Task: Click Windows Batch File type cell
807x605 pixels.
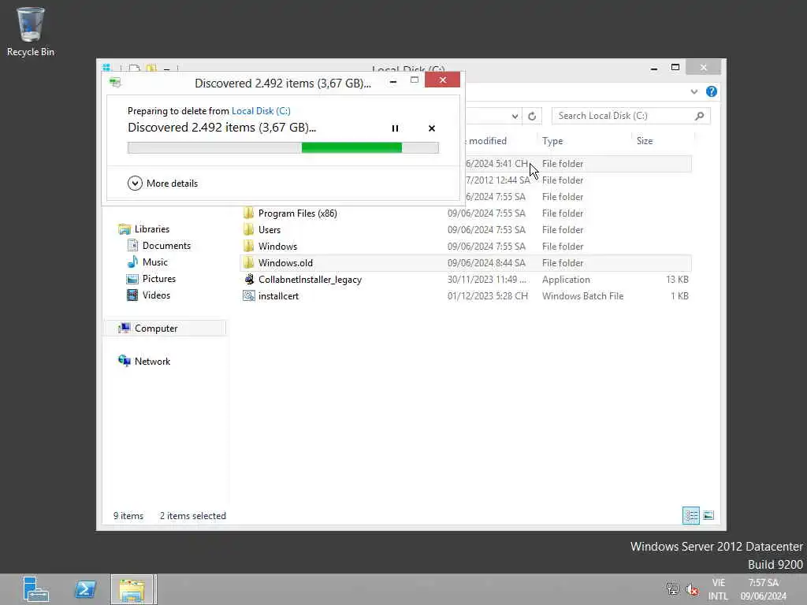Action: coord(582,296)
